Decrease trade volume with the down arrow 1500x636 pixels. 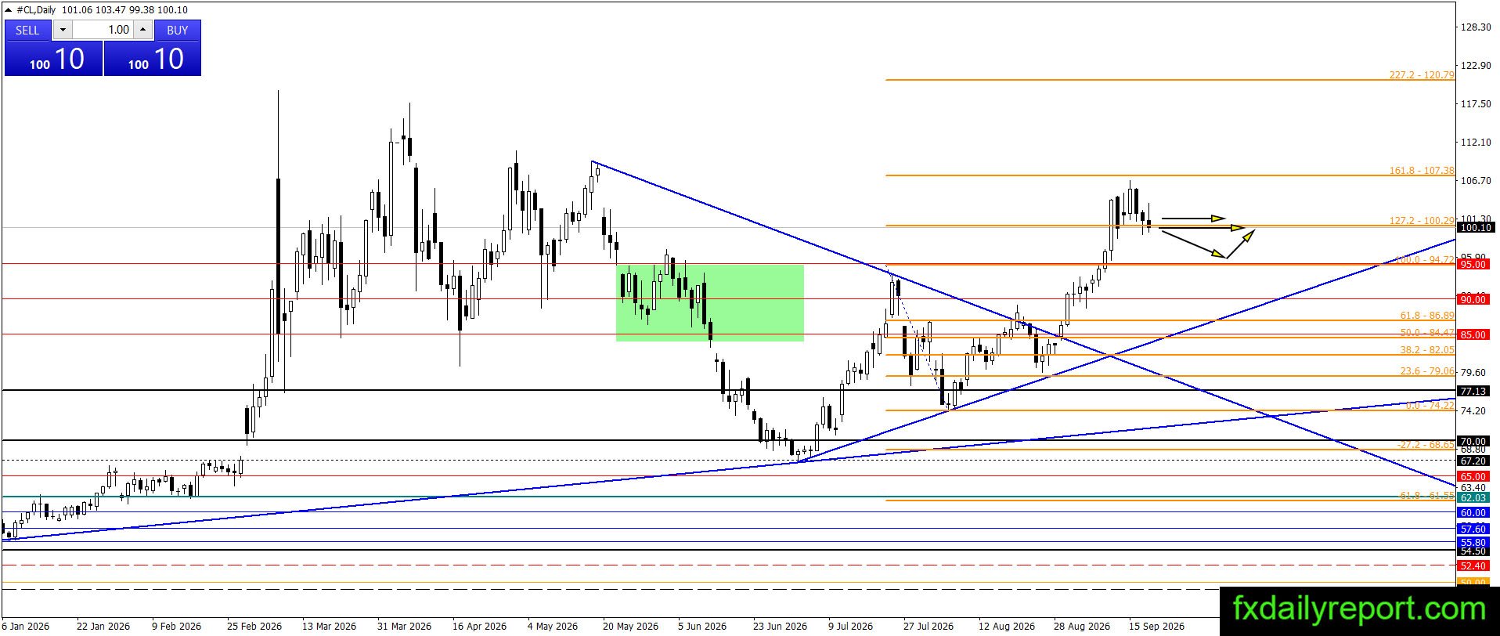click(63, 30)
